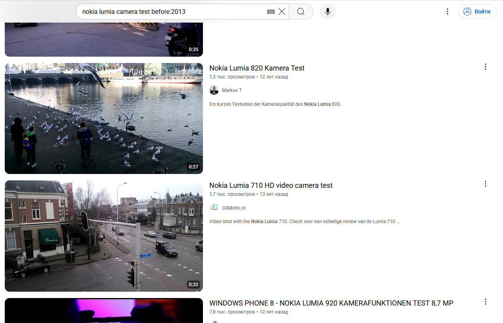Image resolution: width=503 pixels, height=323 pixels.
Task: Open Windows Phone 8 Lumia 920 video title
Action: [x=331, y=303]
